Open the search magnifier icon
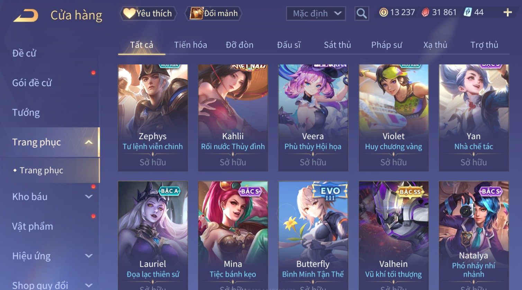 click(x=362, y=13)
